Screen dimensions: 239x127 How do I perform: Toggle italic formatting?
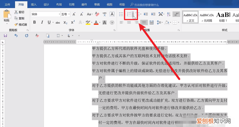(42, 22)
